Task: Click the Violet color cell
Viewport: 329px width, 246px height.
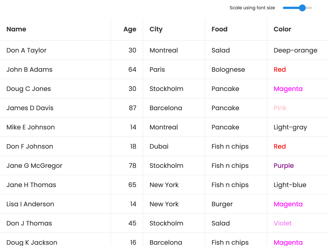Action: (x=283, y=223)
